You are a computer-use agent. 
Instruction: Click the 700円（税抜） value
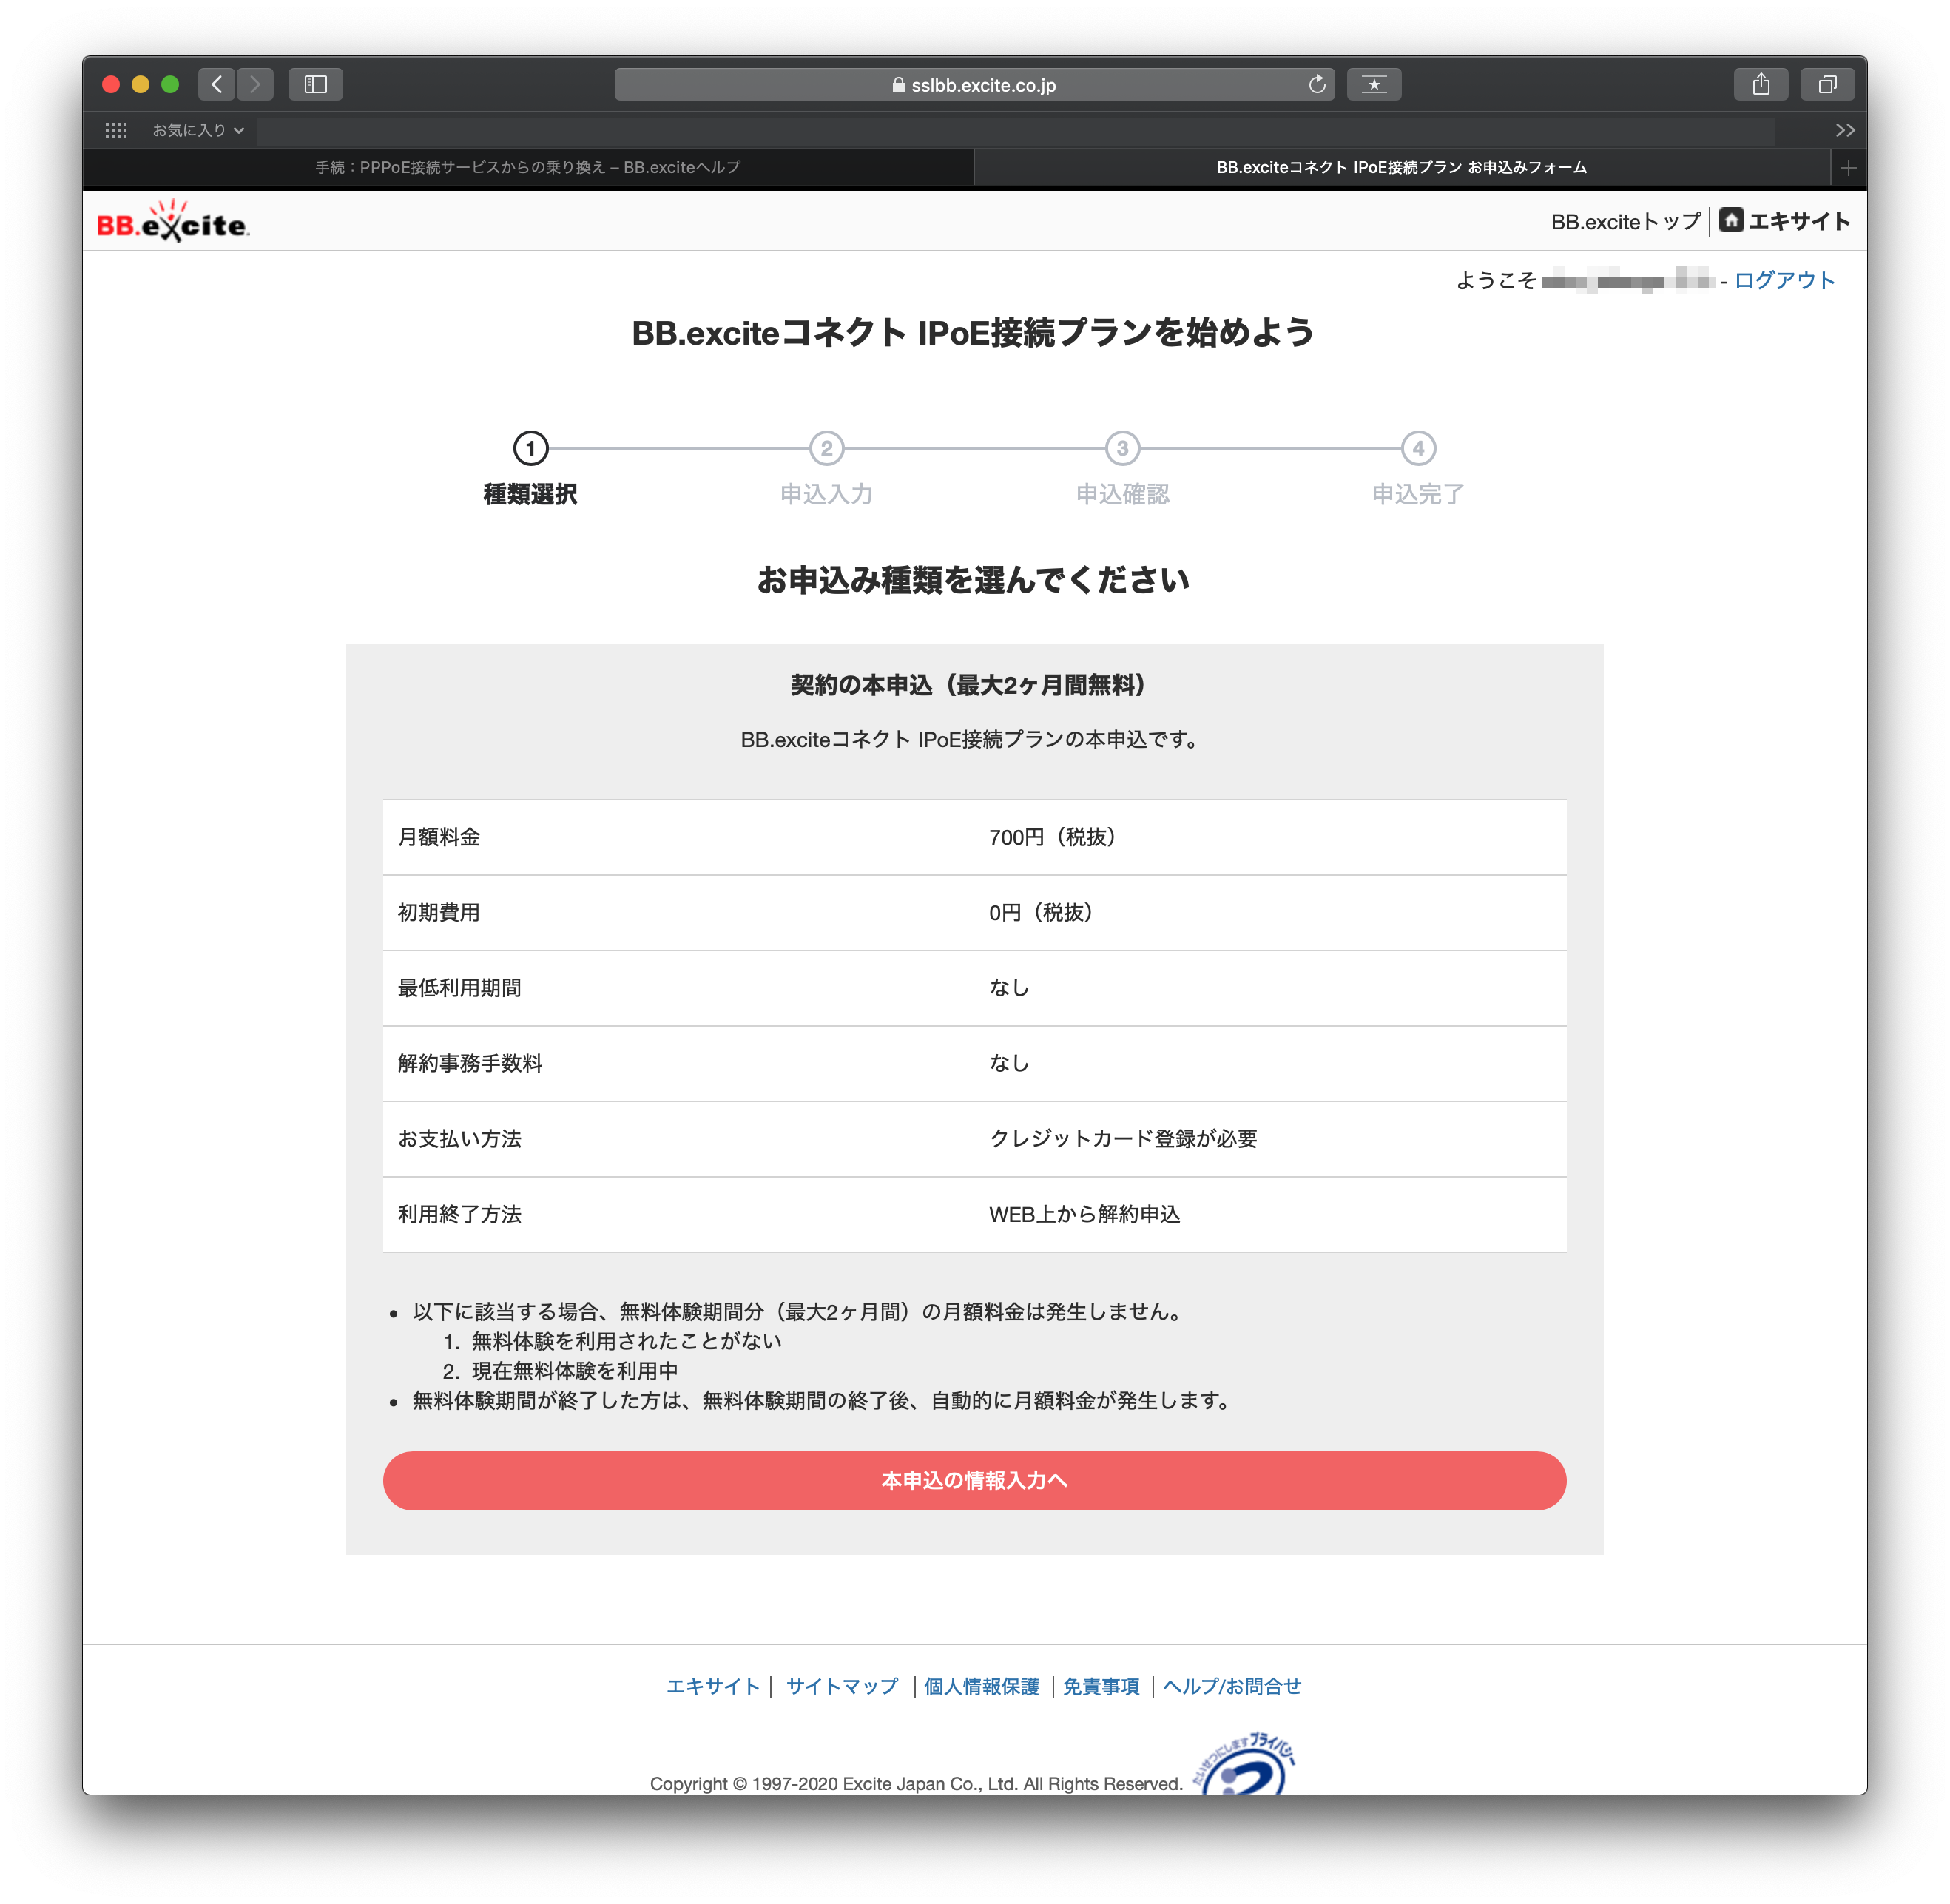[x=1052, y=837]
